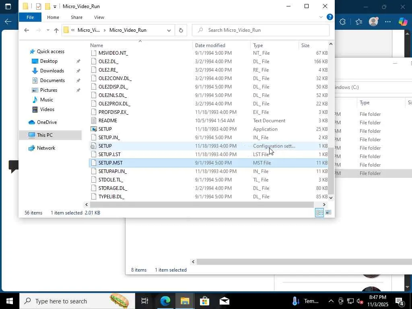The image size is (412, 309).
Task: Open Microsoft Store from the taskbar
Action: click(x=204, y=301)
